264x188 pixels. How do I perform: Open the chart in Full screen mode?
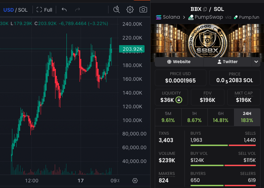point(45,10)
